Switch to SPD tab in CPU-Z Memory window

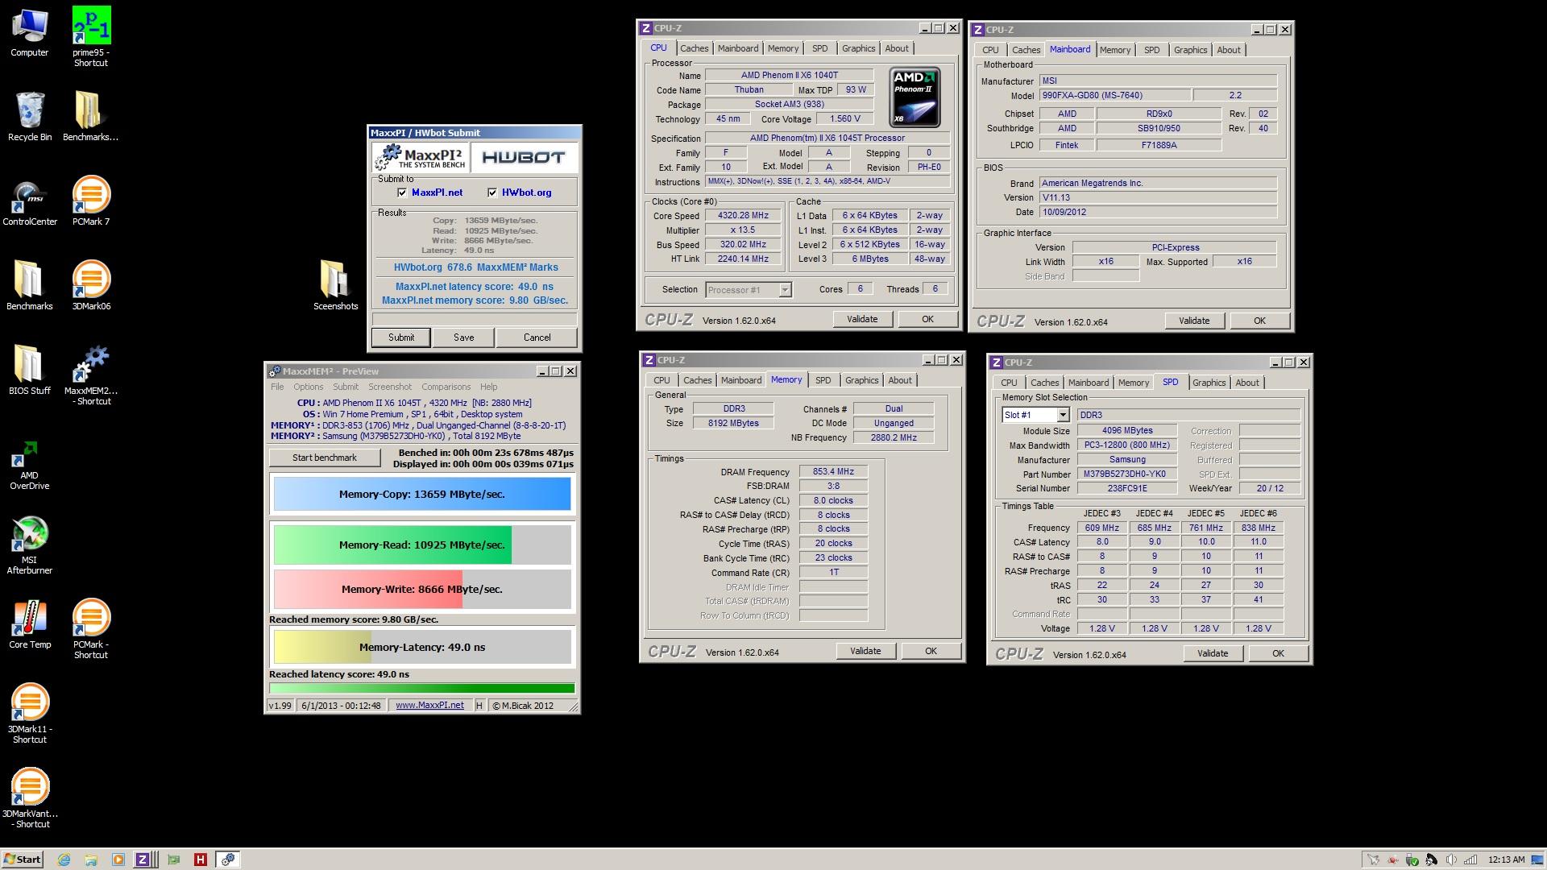823,380
